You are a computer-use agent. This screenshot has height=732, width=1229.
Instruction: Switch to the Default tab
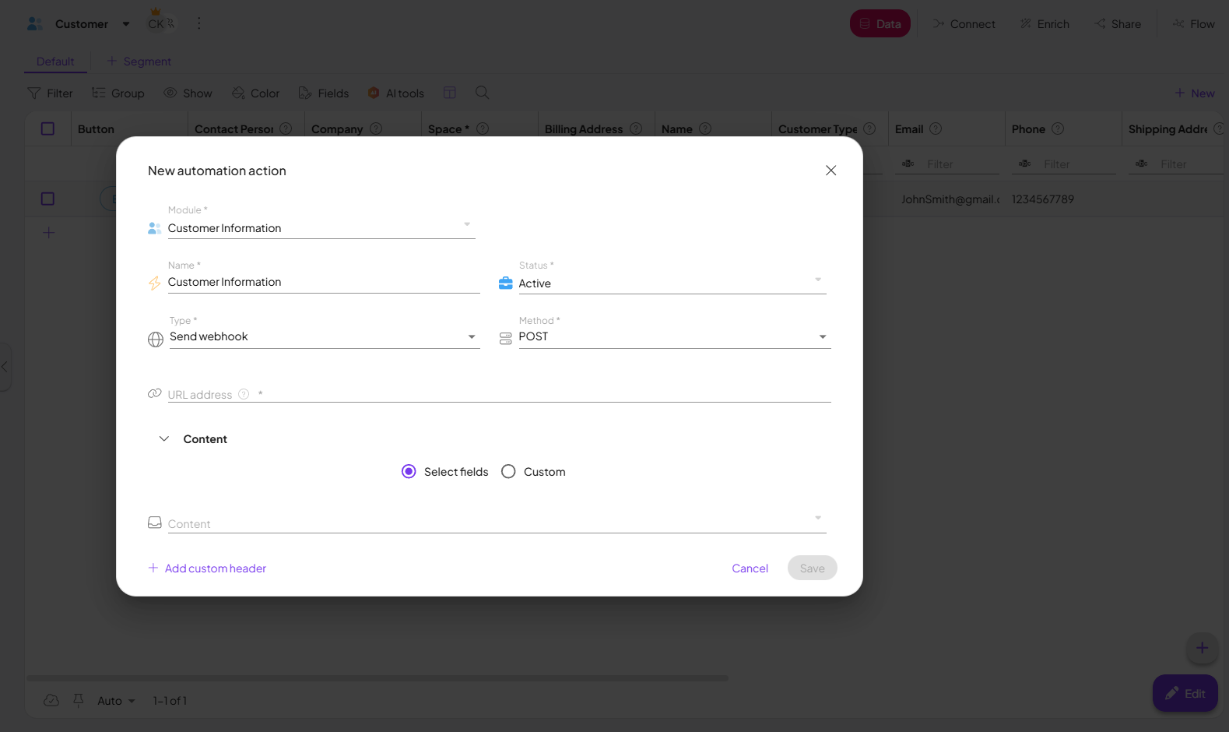tap(55, 62)
